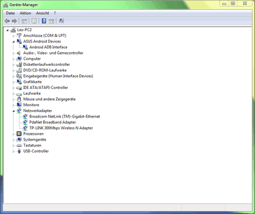Select the Laufwerke label
255x214 pixels.
point(32,93)
